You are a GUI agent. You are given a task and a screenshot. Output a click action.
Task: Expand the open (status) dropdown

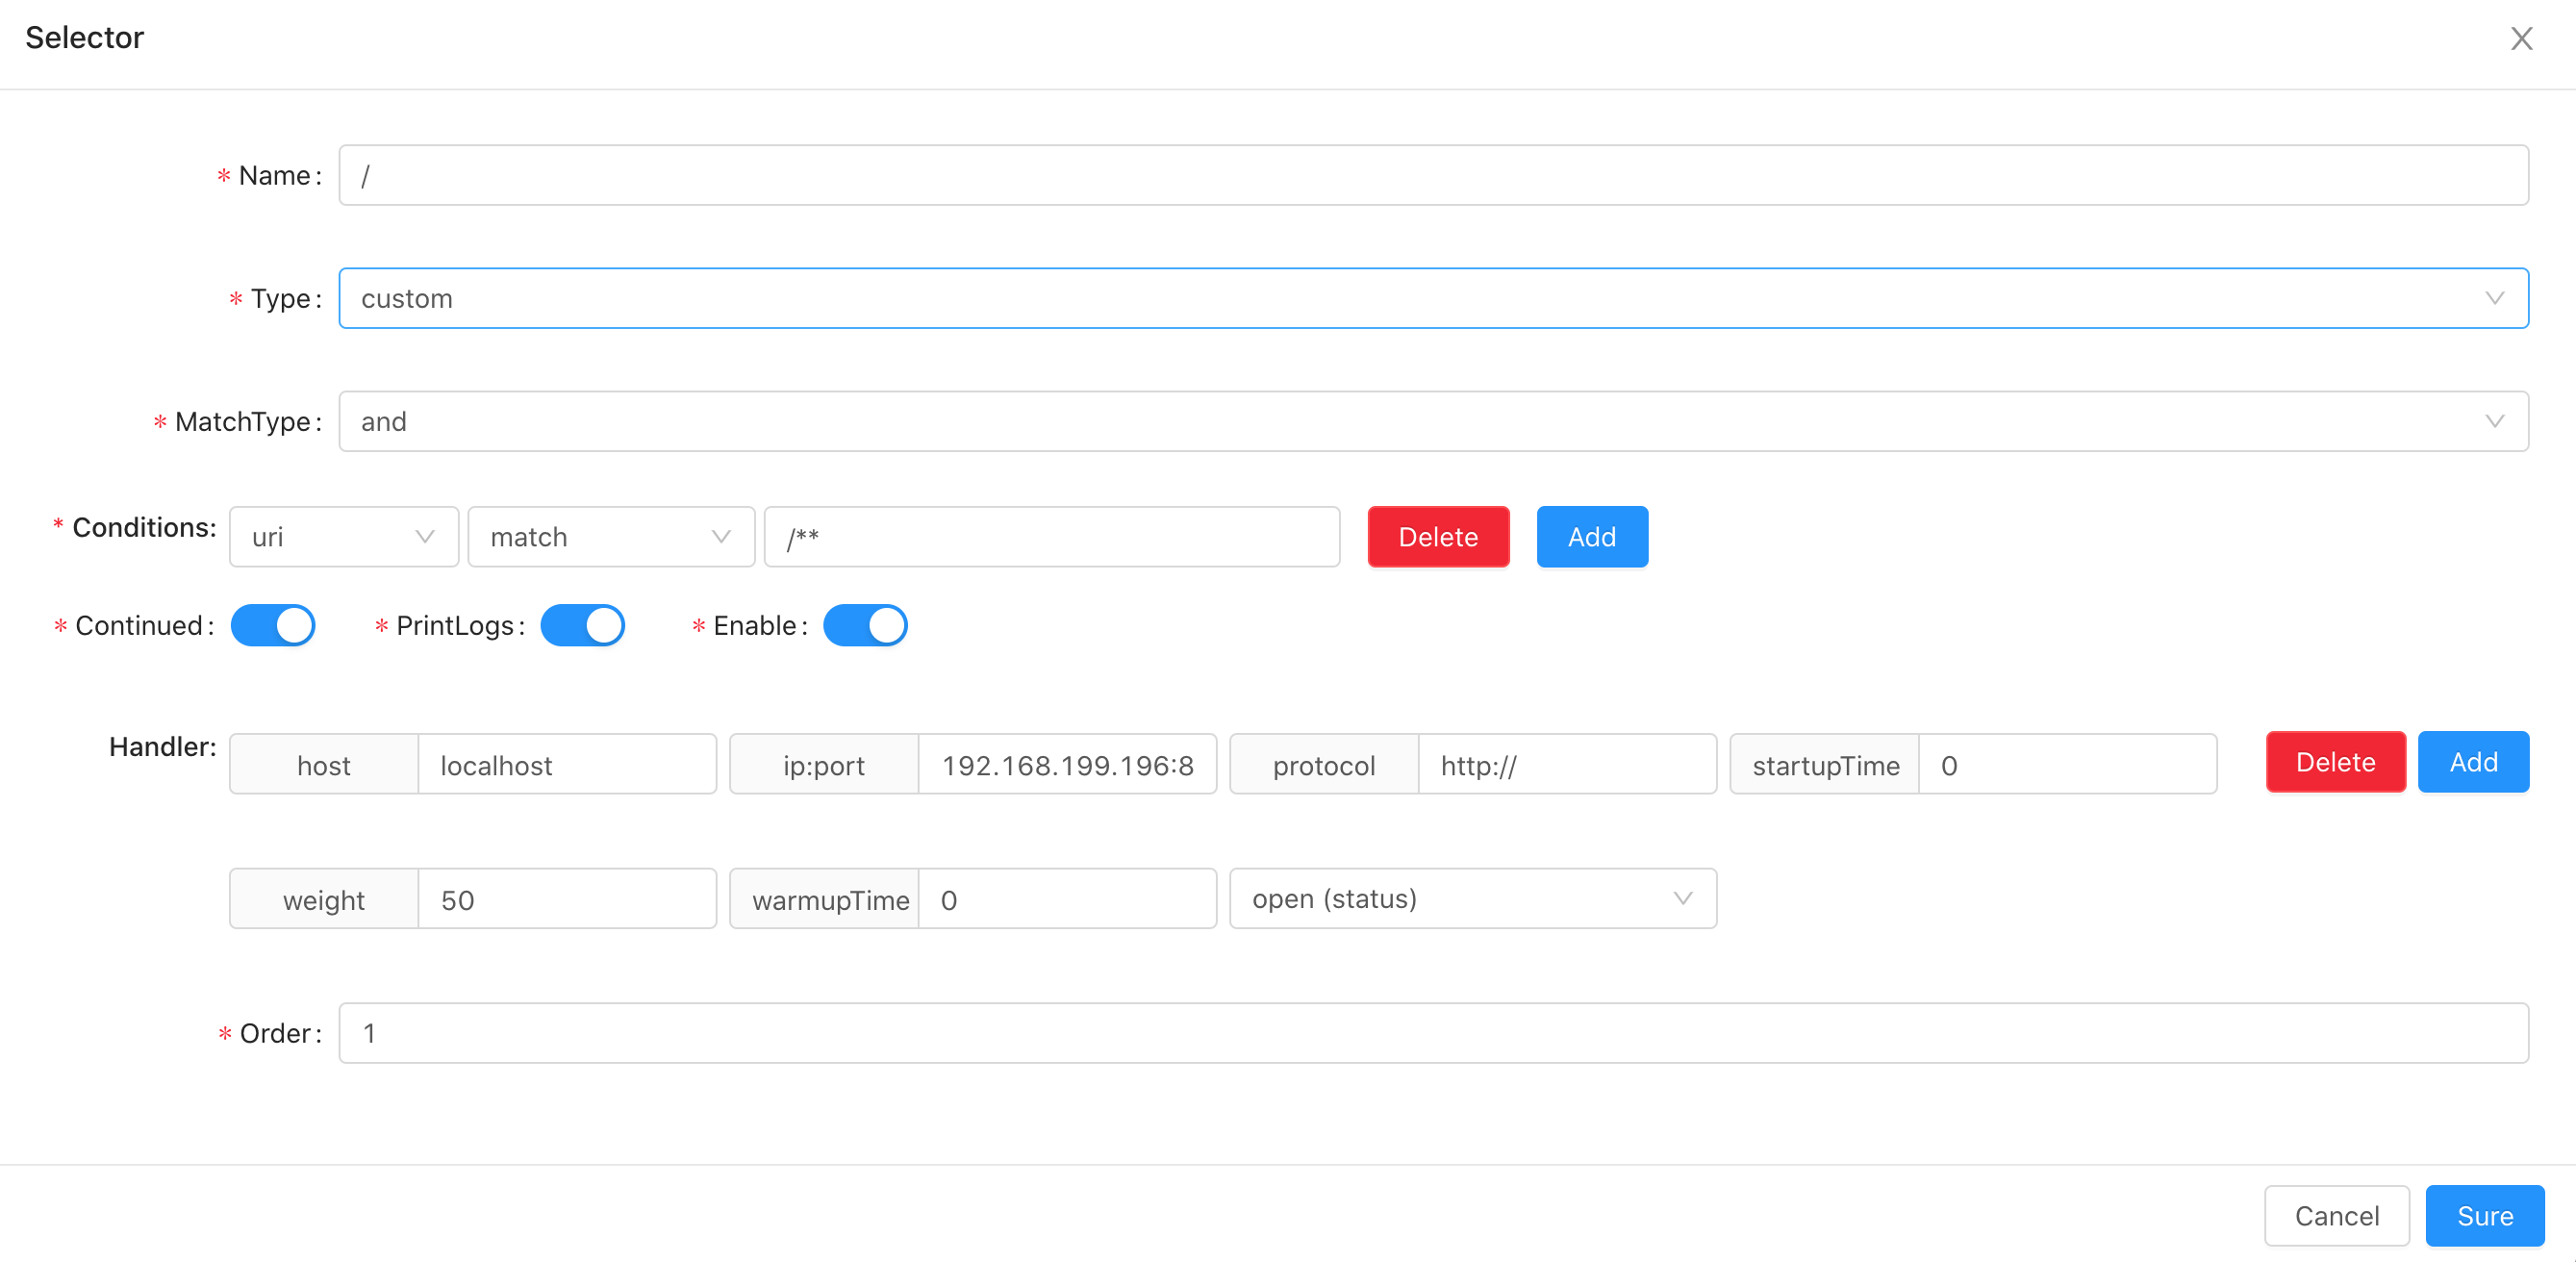point(1472,898)
